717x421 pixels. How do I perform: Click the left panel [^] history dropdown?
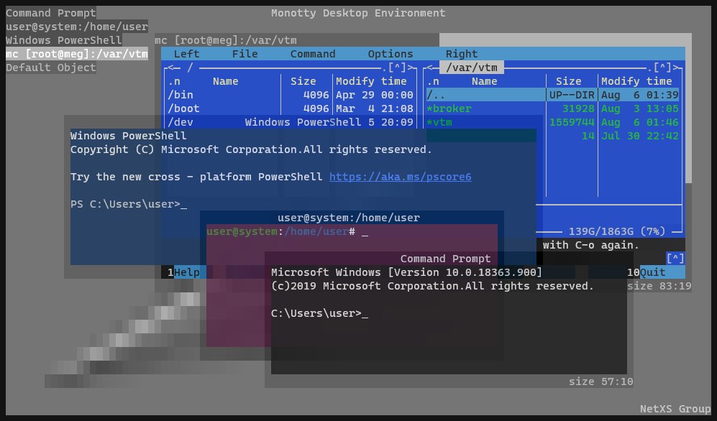point(397,68)
